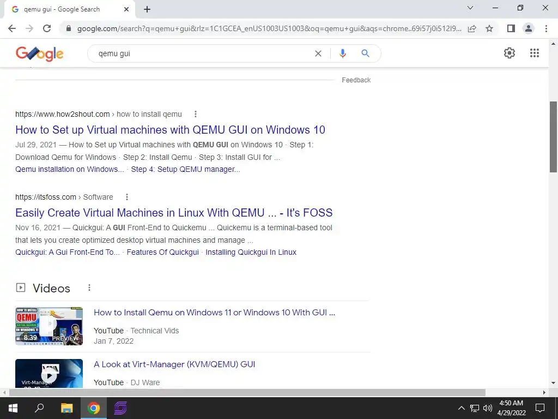Open How to Install Qemu on Windows 11 video
This screenshot has width=558, height=419.
click(214, 313)
